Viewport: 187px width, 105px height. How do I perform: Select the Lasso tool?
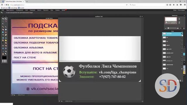6,21
